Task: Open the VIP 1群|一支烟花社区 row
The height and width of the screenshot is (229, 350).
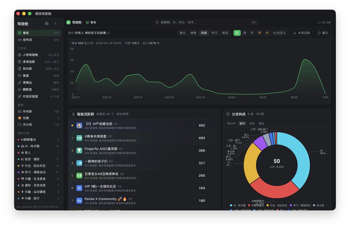Action: [144, 188]
